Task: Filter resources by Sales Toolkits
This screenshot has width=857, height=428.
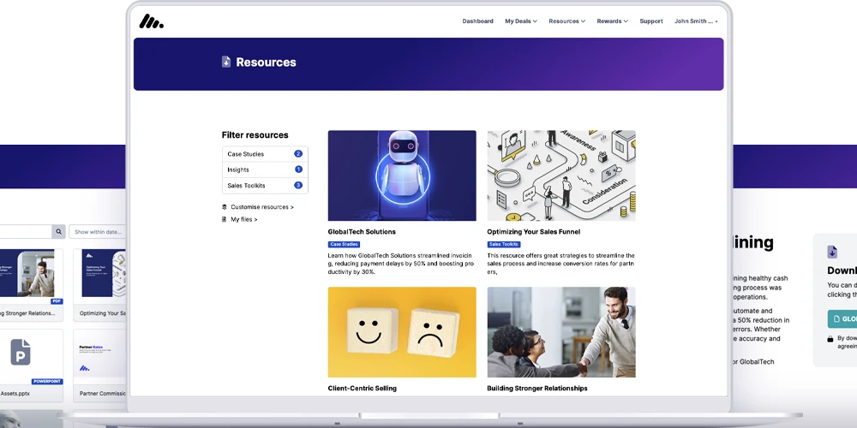Action: (265, 186)
